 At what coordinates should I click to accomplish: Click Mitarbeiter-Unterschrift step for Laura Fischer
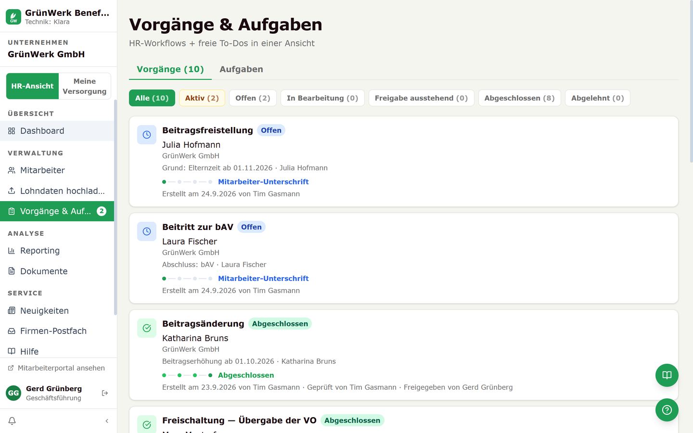pos(263,279)
